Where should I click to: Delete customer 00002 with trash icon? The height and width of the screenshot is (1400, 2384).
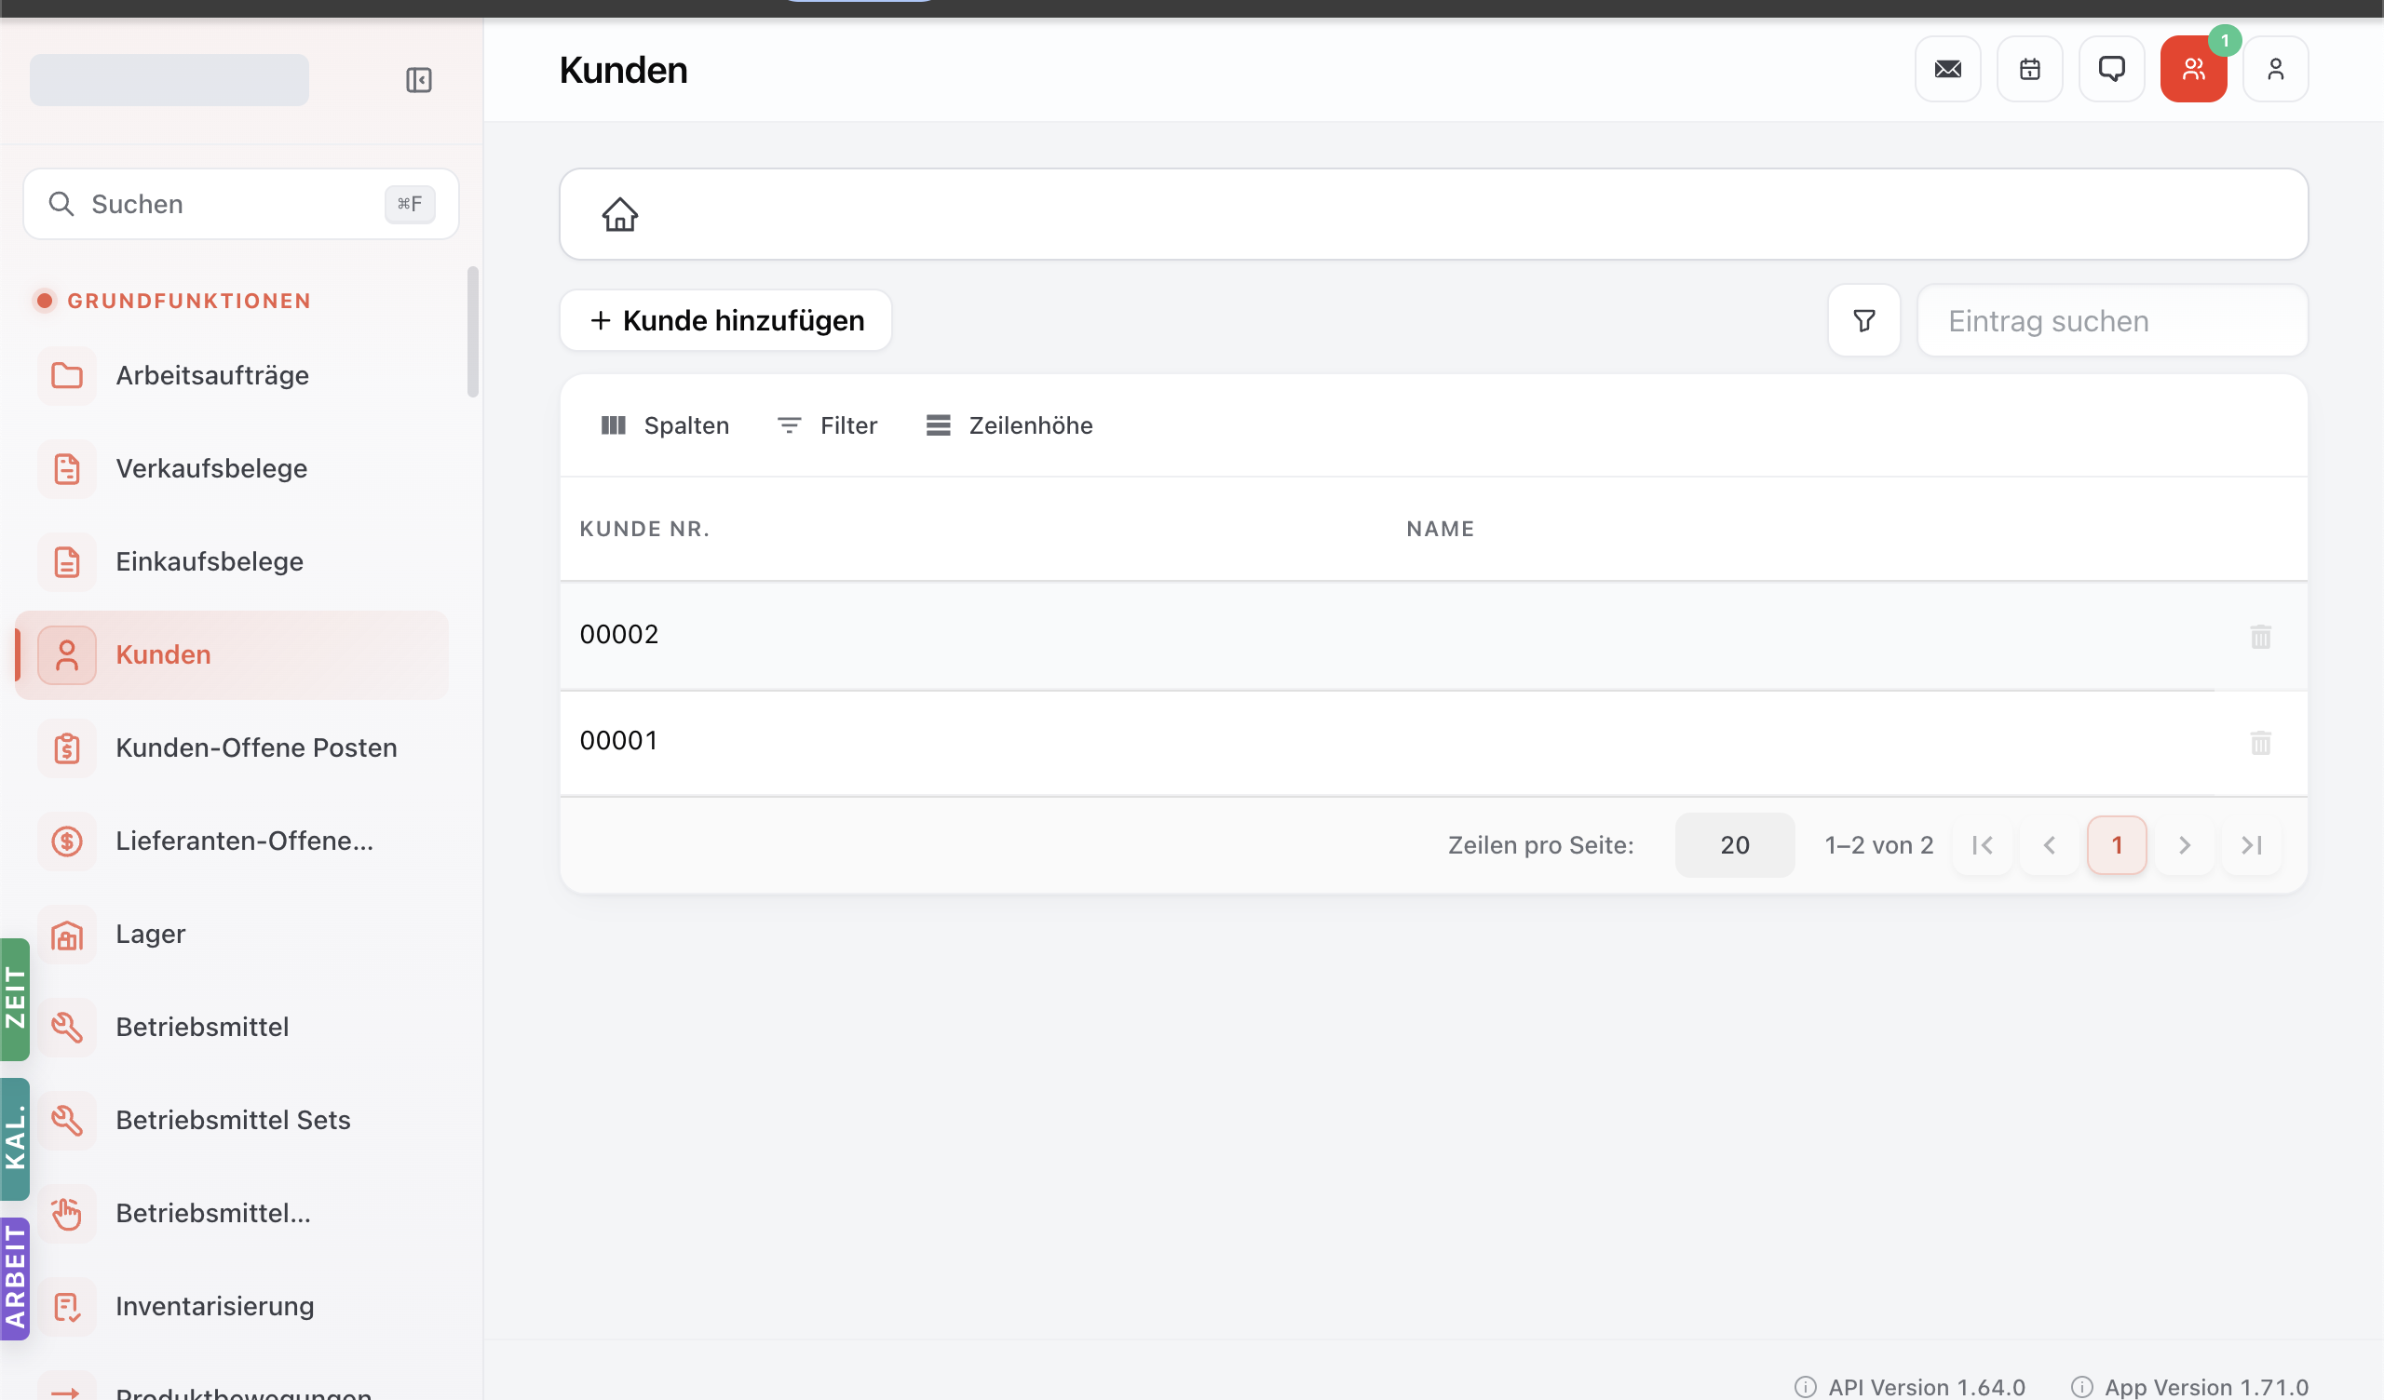coord(2260,637)
